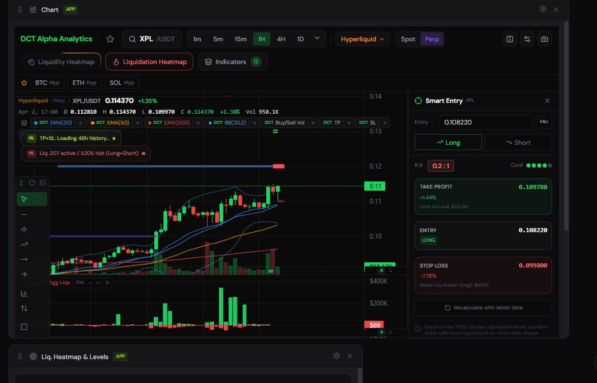Viewport: 597px width, 383px height.
Task: Select the 1D timeframe
Action: [300, 39]
